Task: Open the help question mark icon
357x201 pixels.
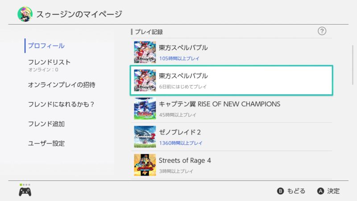Action: [x=322, y=31]
